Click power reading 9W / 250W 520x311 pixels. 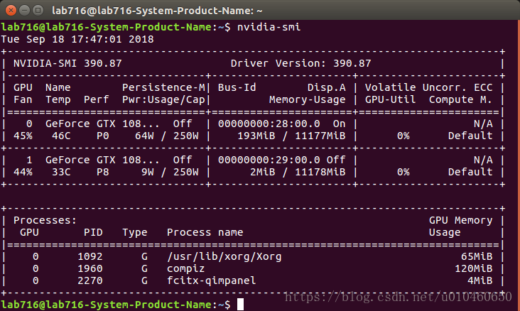170,172
